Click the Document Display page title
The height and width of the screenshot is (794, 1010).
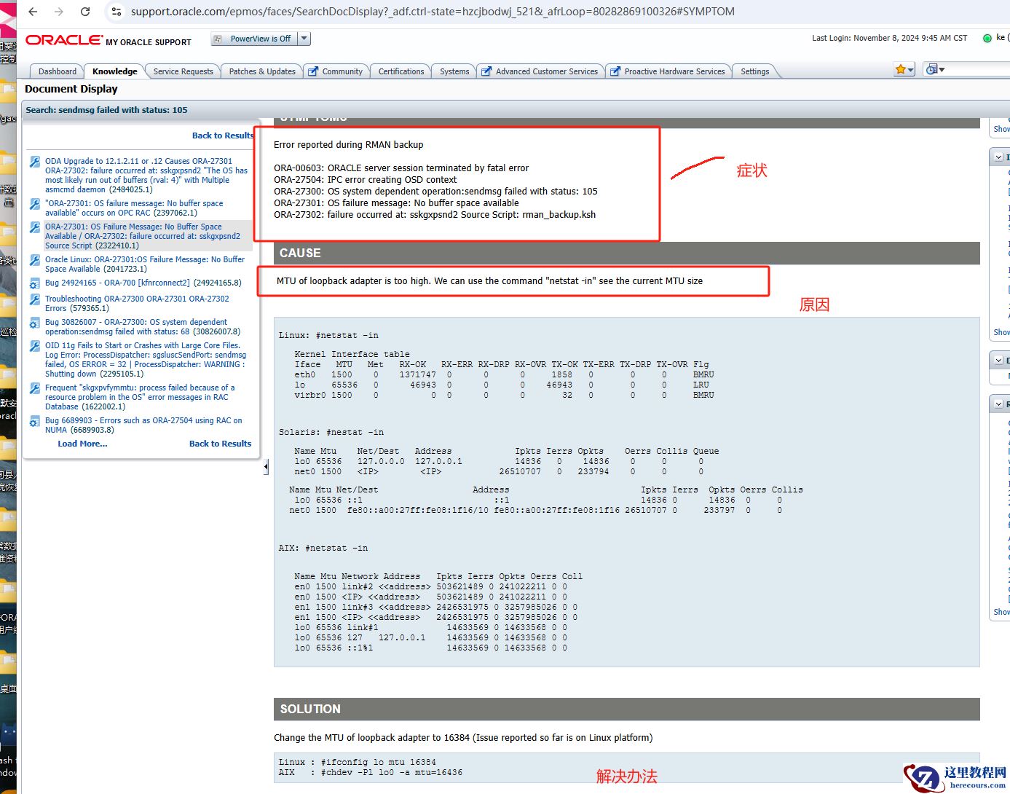point(71,89)
